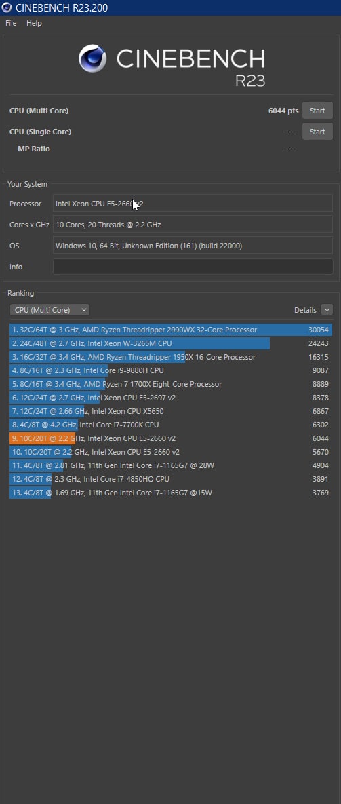
Task: Select ranking row Intel Xeon W-3265M
Action: point(171,343)
